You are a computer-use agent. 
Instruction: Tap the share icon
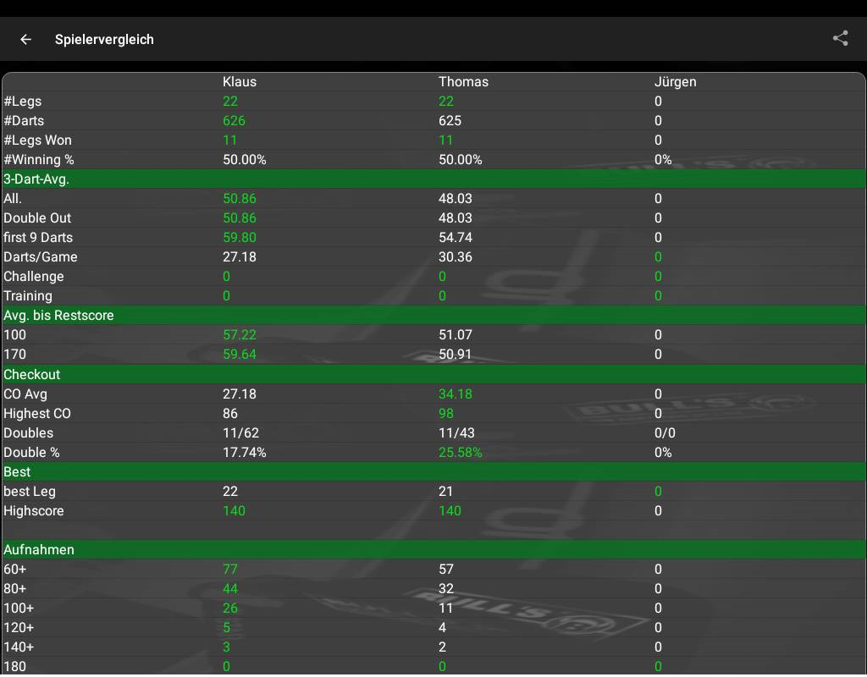click(840, 38)
